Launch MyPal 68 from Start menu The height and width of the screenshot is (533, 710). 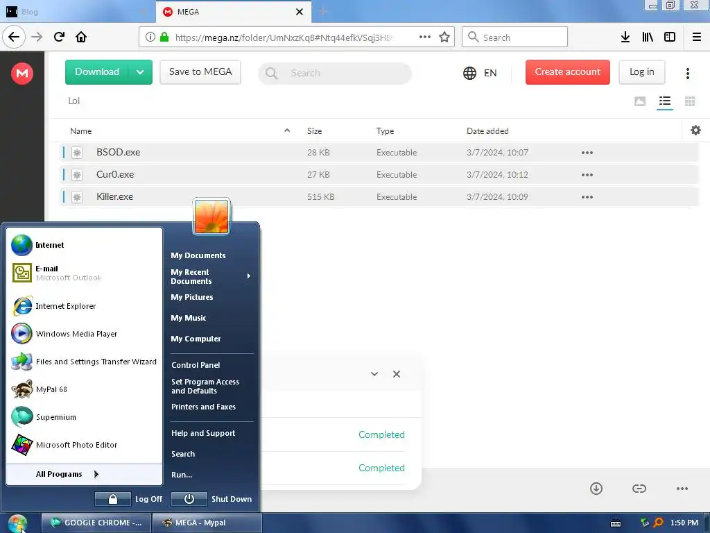[x=84, y=389]
